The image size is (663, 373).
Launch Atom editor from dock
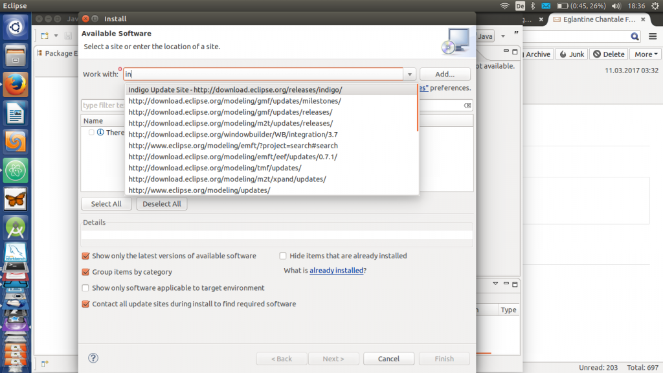tap(16, 170)
